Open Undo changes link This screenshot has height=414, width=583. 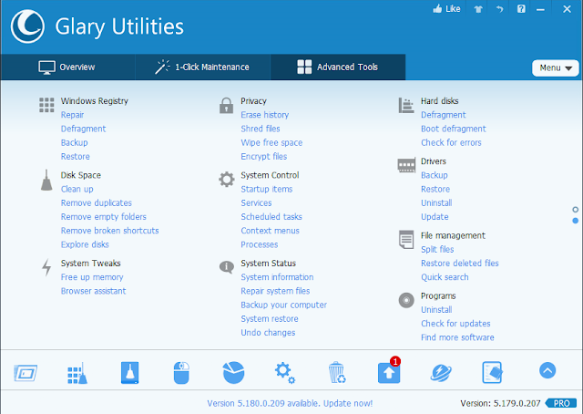tap(268, 333)
